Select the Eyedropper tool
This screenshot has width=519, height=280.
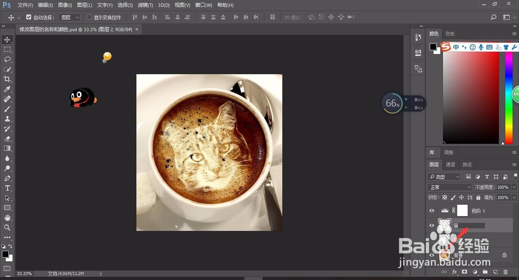7,89
